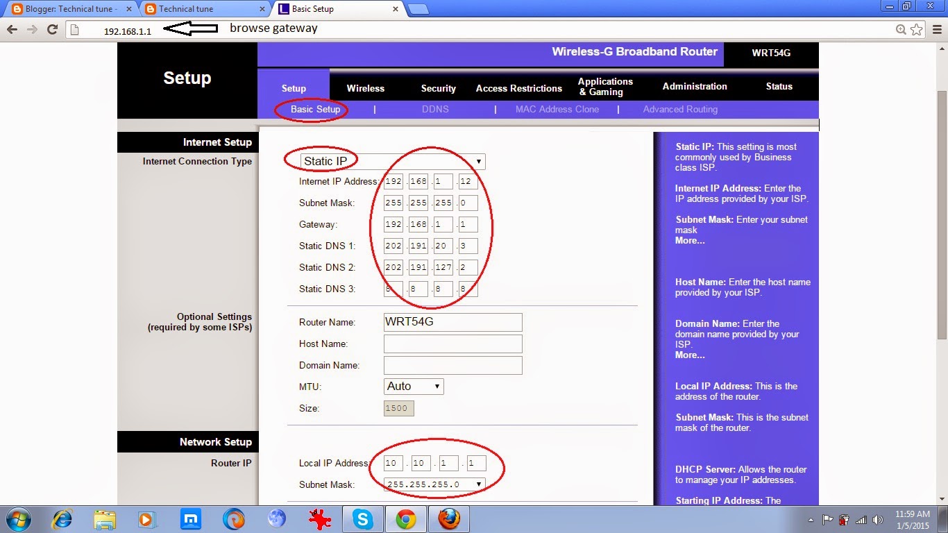Click the zoom magnifier icon in address bar
Screen dimensions: 948x533
point(901,29)
